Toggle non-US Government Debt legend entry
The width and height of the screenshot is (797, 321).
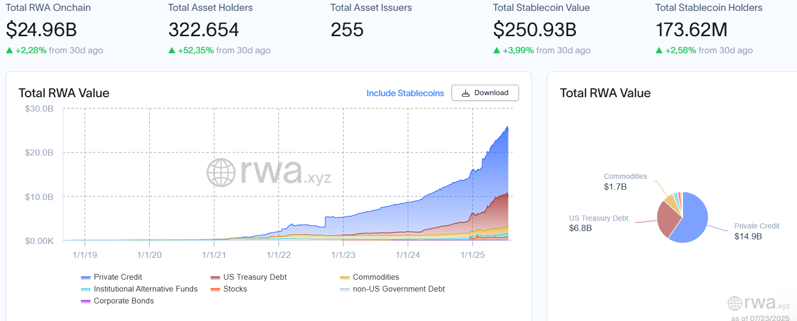[x=398, y=289]
